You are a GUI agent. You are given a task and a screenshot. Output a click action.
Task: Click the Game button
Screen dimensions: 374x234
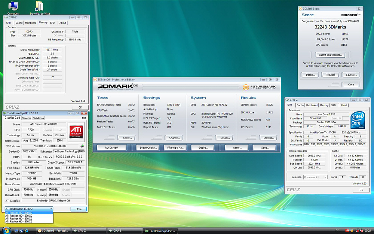pyautogui.click(x=265, y=148)
